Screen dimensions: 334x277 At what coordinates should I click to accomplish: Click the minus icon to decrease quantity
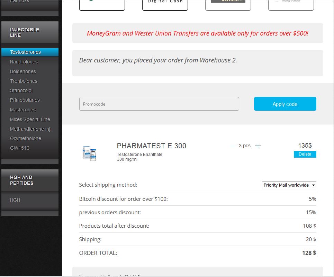(233, 146)
